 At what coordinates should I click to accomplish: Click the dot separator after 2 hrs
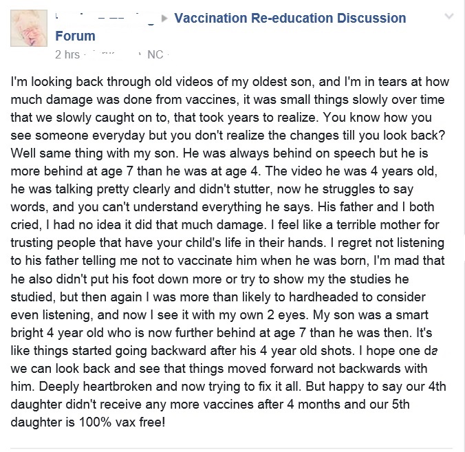point(85,55)
